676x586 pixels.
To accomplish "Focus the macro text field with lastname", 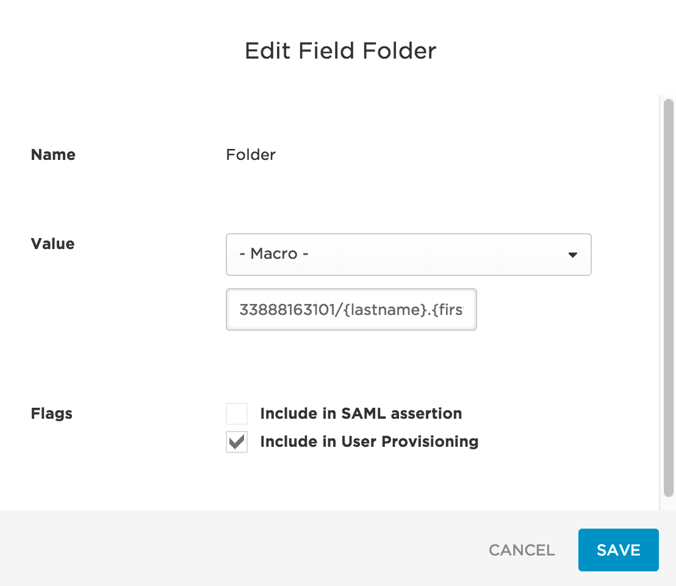I will (351, 309).
